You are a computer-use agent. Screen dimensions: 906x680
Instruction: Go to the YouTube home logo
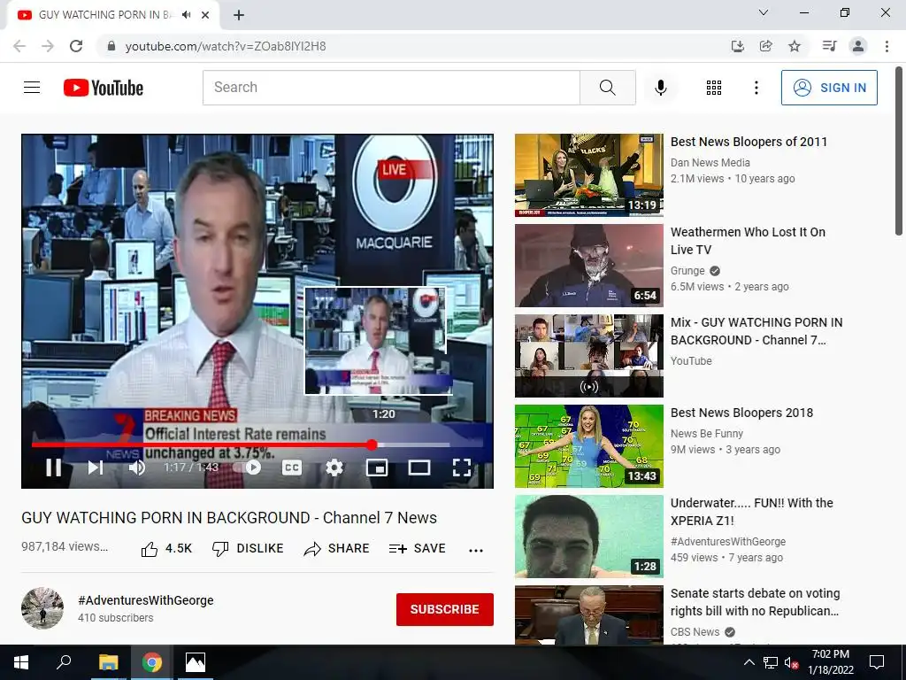click(104, 88)
